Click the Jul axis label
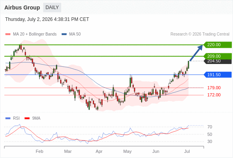This screenshot has width=233, height=158. click(187, 151)
